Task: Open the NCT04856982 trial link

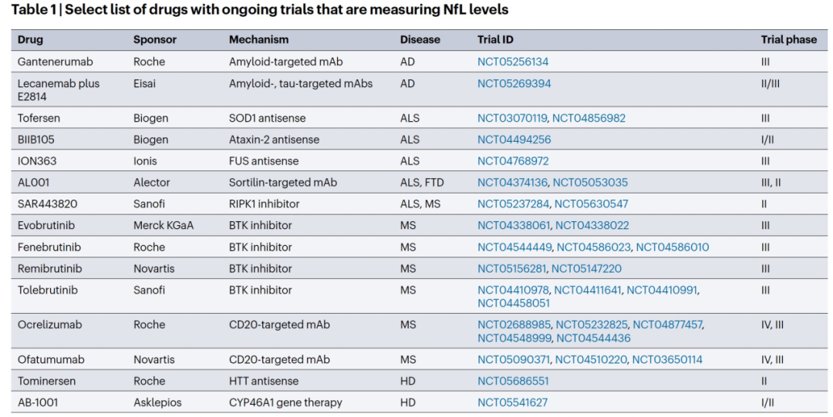Action: 588,118
